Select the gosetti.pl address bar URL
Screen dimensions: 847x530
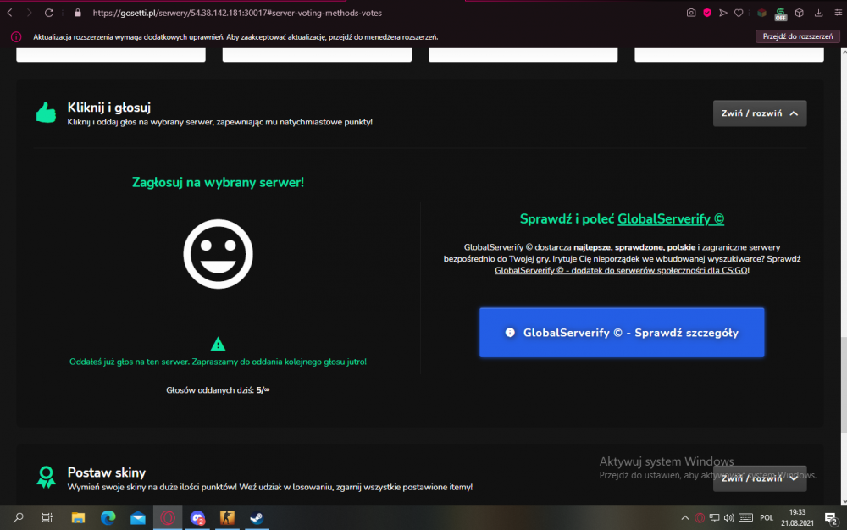click(237, 13)
